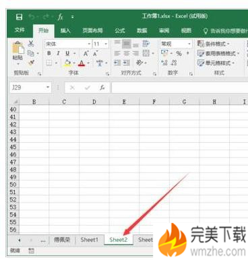248x264 pixels.
Task: Select the 傅佩荣 worksheet tab
Action: coord(62,240)
